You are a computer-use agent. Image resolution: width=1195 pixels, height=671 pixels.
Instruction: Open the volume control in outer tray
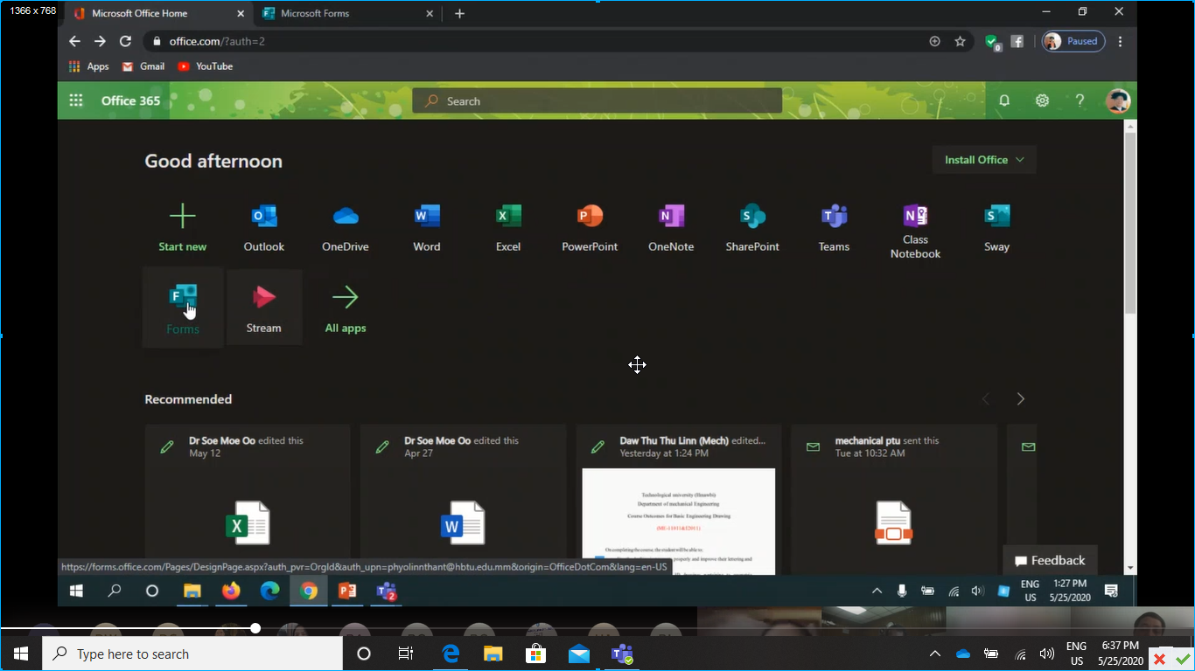pyautogui.click(x=1046, y=654)
